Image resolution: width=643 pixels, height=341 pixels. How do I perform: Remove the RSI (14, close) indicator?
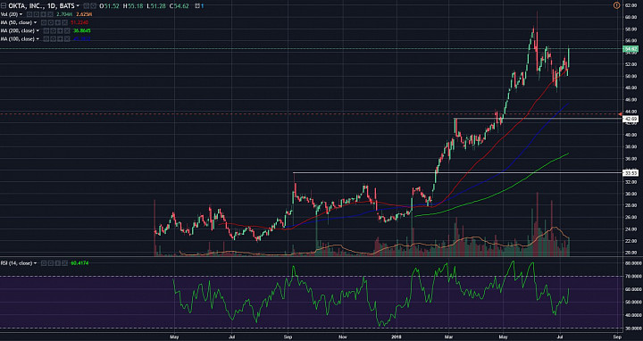click(x=65, y=263)
